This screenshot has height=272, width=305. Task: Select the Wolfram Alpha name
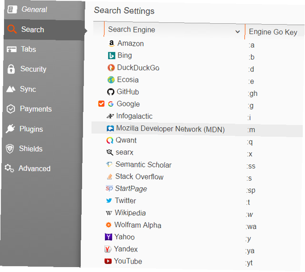click(138, 225)
